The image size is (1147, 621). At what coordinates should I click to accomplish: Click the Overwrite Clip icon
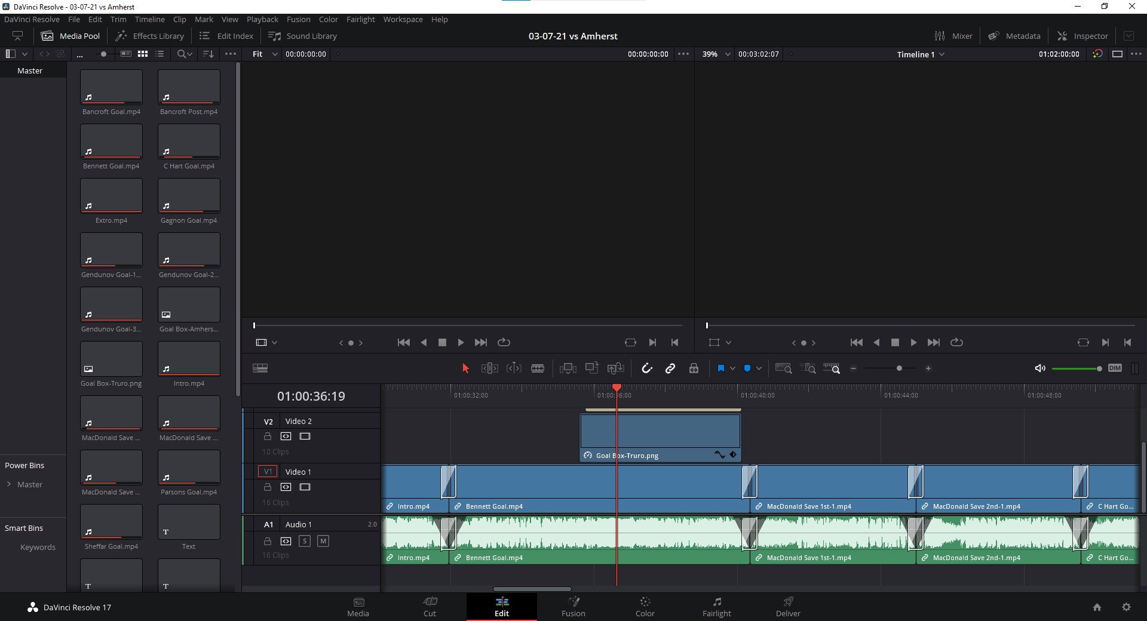tap(591, 368)
